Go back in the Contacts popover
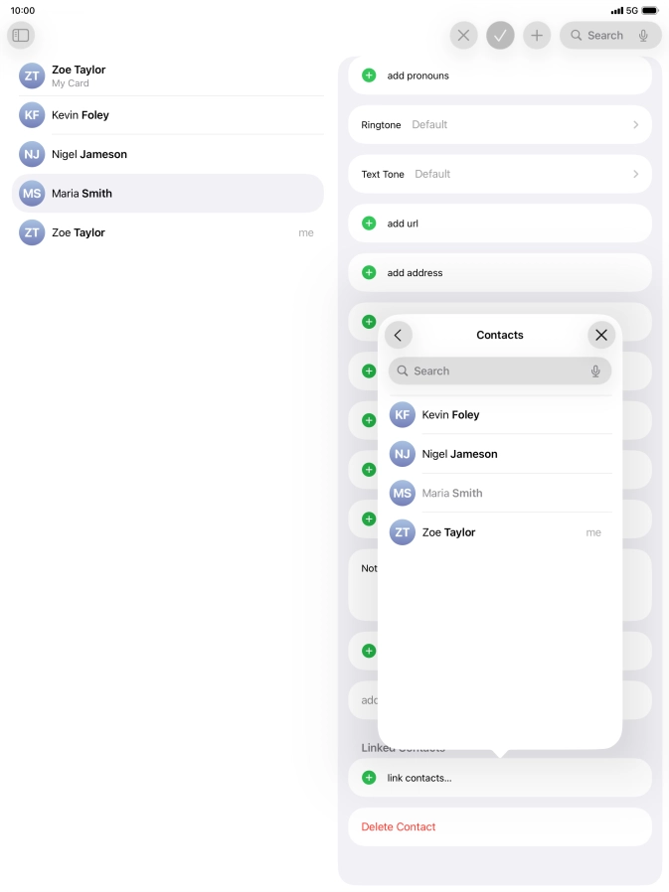Screen dimensions: 669x892 tap(398, 335)
